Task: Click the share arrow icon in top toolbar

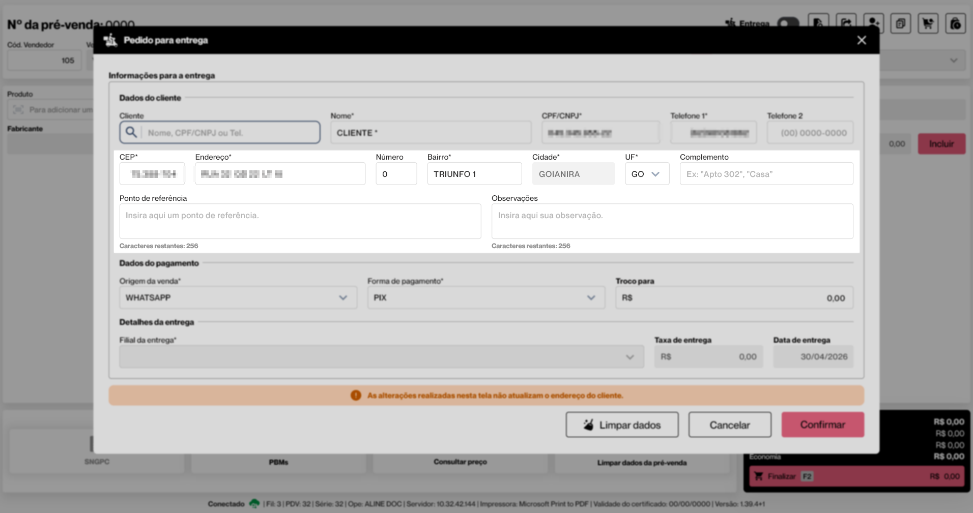Action: pyautogui.click(x=846, y=23)
